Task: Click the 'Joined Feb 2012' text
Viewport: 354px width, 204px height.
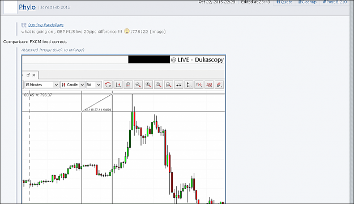Action: pos(56,7)
